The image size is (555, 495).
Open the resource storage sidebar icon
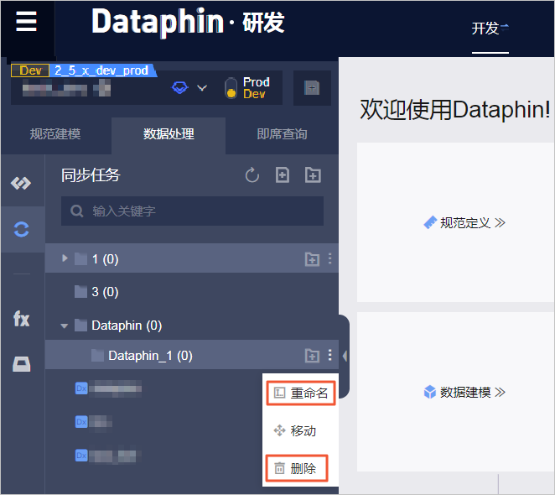point(22,364)
